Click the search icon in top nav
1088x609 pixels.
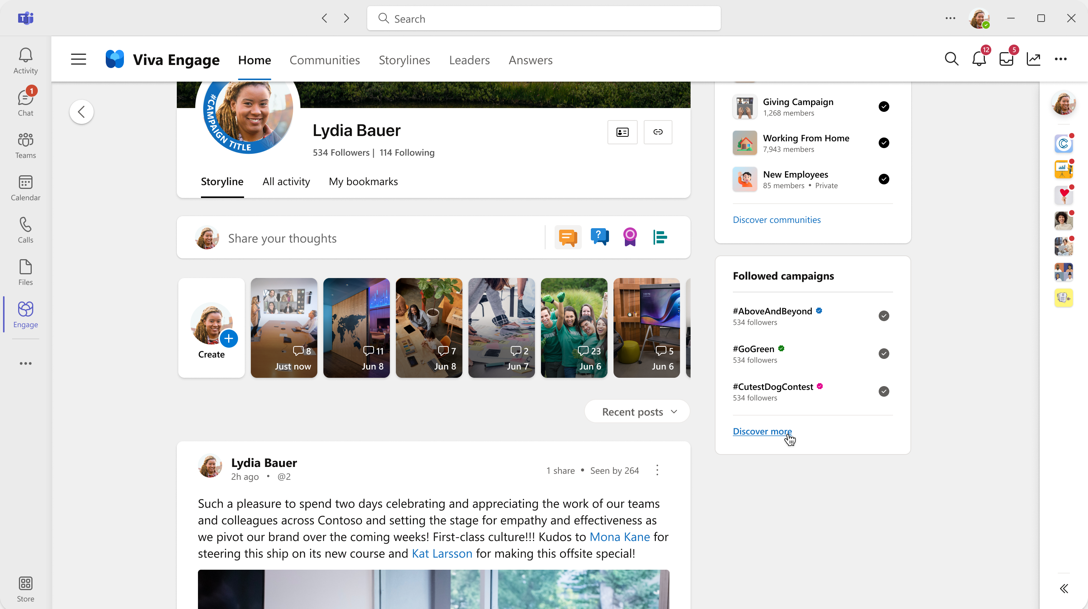click(x=950, y=60)
